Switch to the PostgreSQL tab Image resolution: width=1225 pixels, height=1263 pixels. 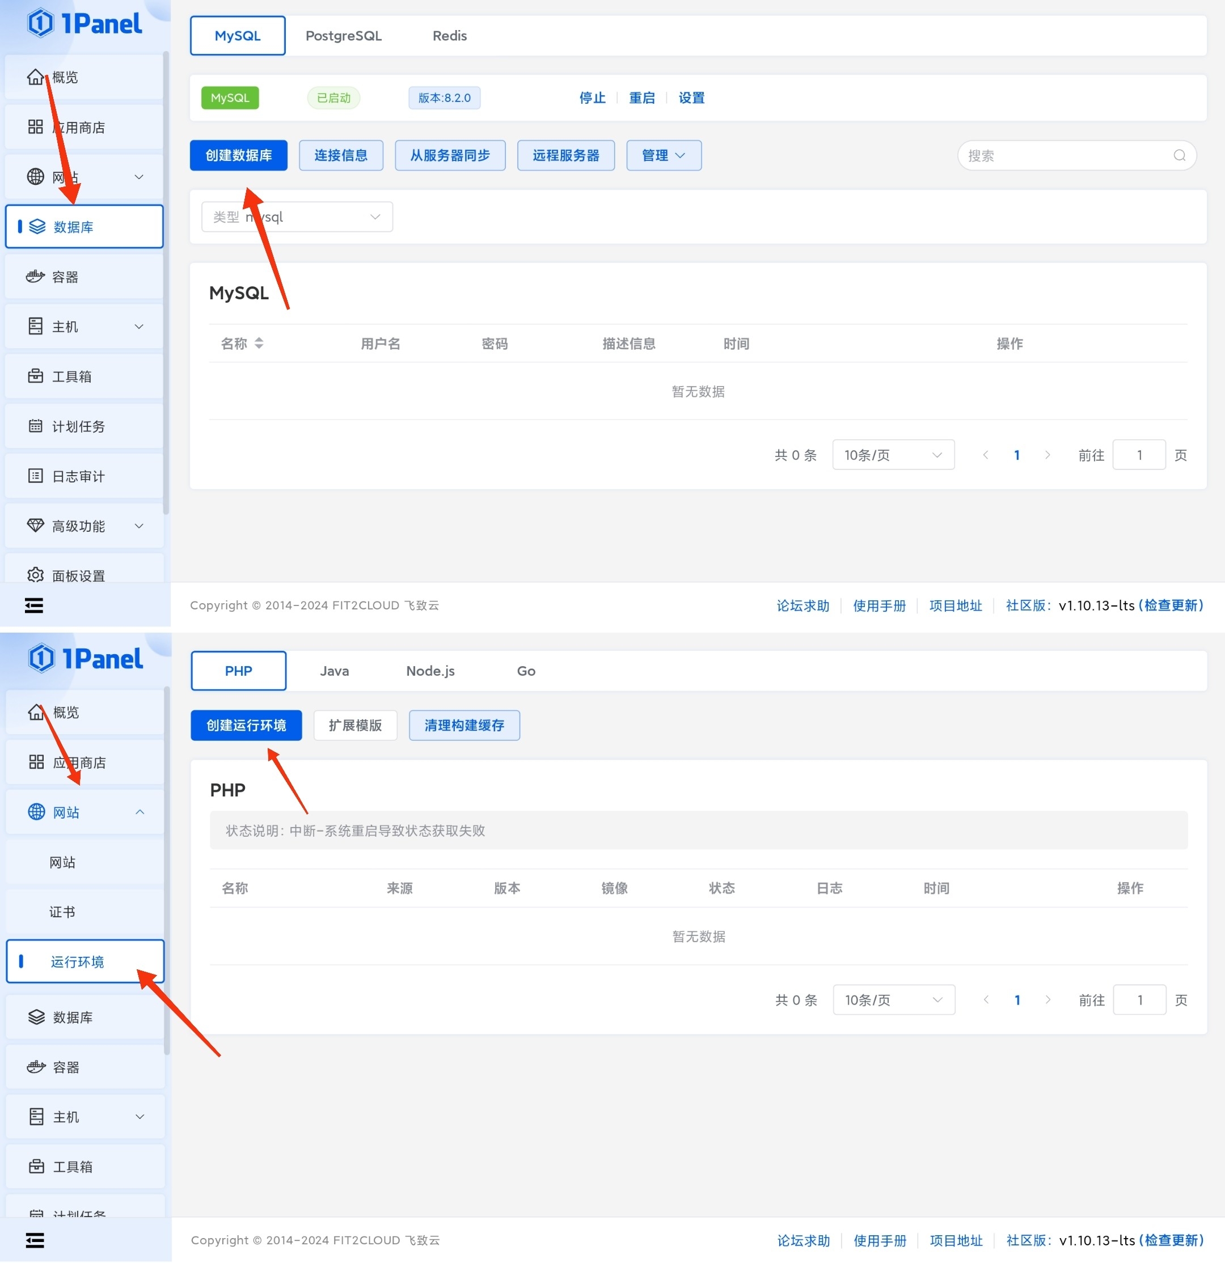click(x=343, y=36)
